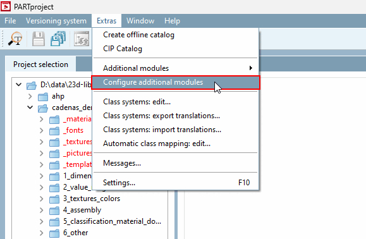
Task: Open Settings... from Extras menu
Action: (176, 183)
